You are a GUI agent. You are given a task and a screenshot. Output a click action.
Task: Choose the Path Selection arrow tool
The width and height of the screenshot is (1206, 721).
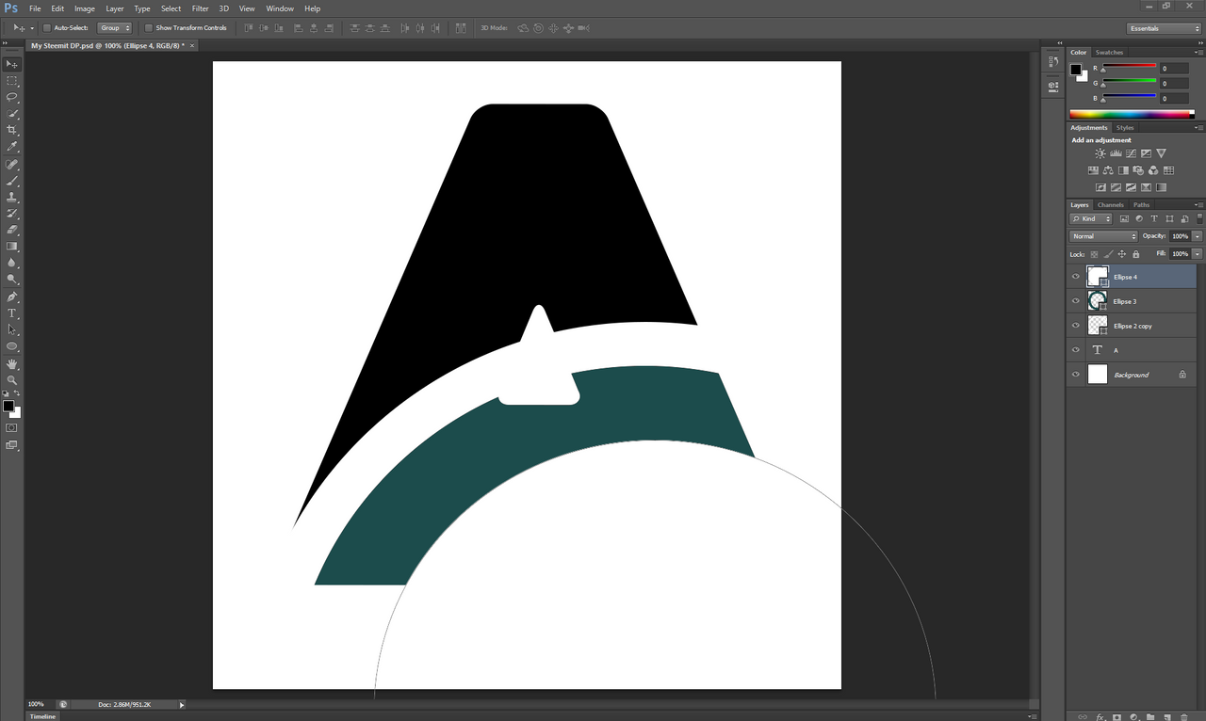pyautogui.click(x=12, y=329)
